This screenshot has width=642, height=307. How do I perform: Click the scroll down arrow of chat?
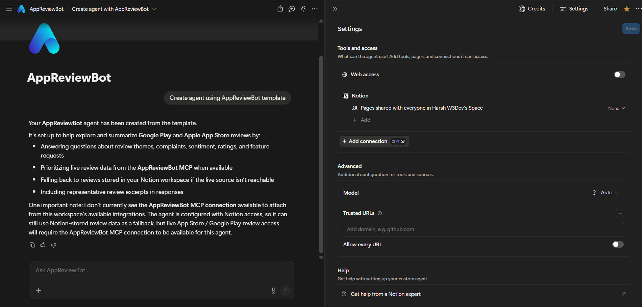[321, 258]
